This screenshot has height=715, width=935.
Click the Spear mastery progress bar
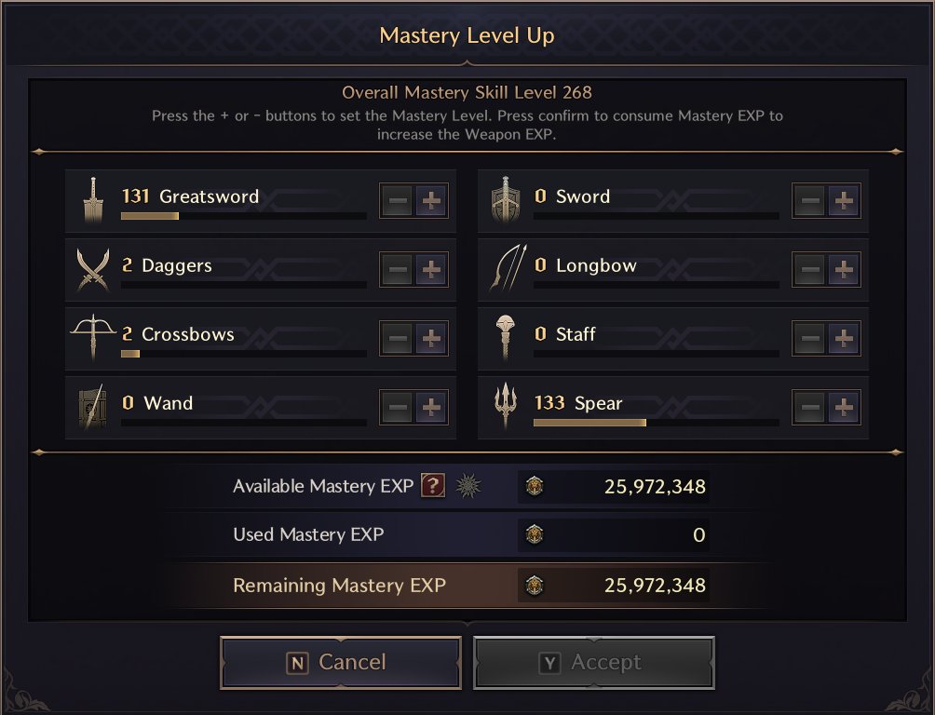tap(656, 423)
